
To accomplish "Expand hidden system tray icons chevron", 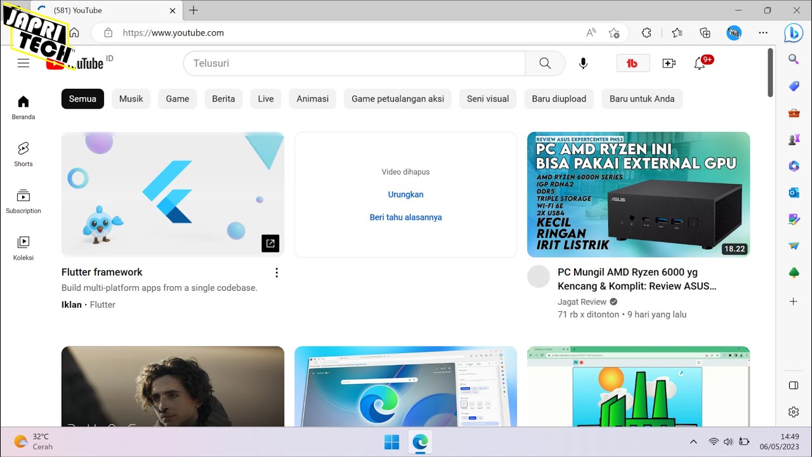I will point(693,442).
